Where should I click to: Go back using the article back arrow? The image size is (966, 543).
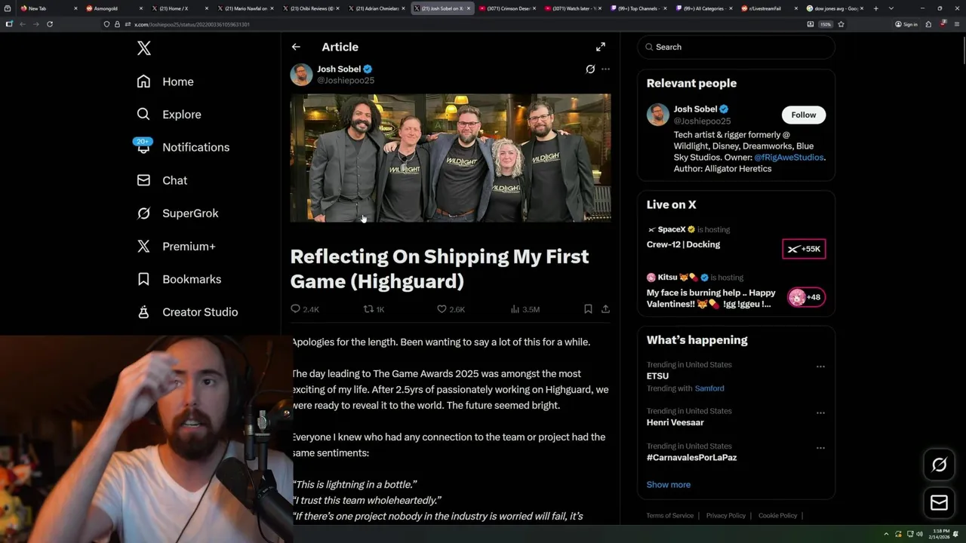click(x=296, y=47)
